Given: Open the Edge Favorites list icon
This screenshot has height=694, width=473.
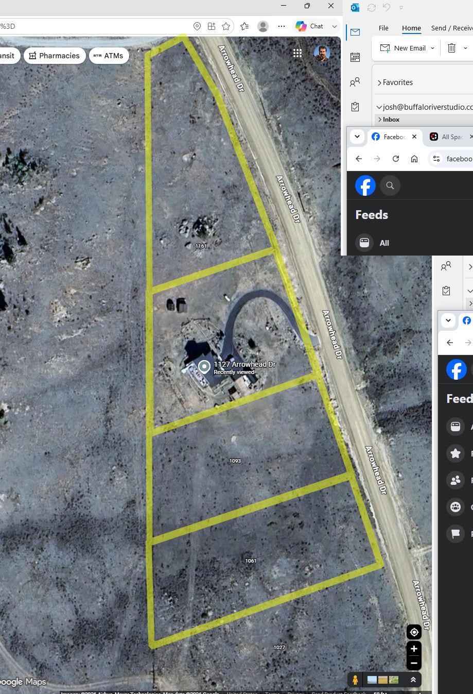Looking at the screenshot, I should 244,26.
